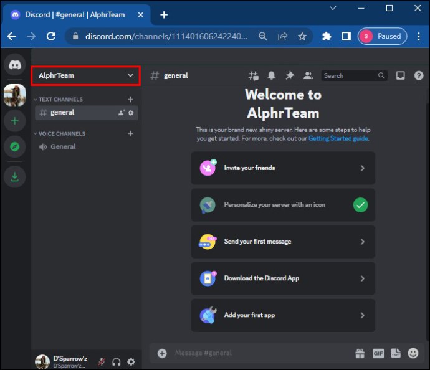Toggle notification settings bell icon
This screenshot has width=430, height=370.
pyautogui.click(x=272, y=75)
